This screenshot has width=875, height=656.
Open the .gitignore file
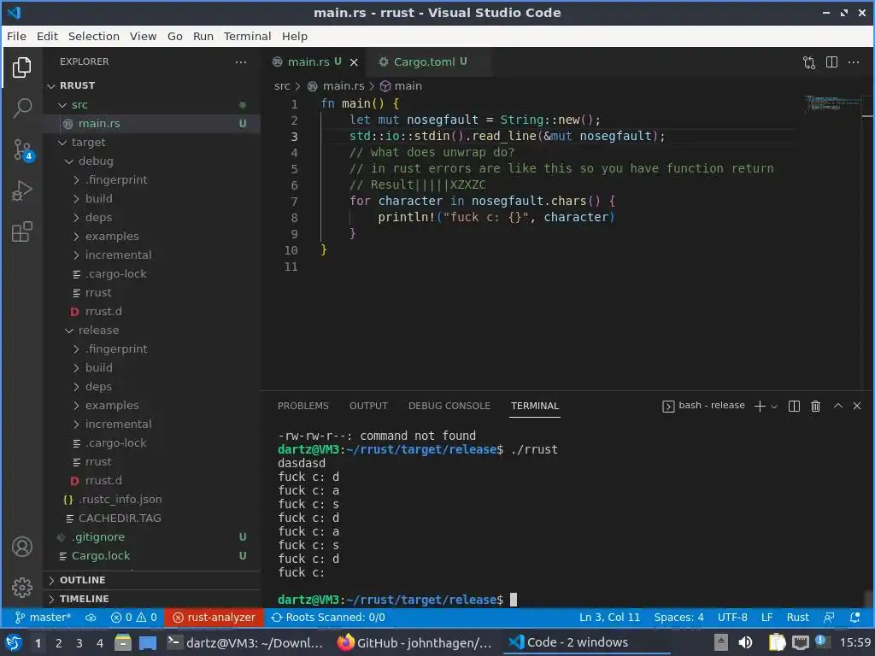click(x=152, y=536)
